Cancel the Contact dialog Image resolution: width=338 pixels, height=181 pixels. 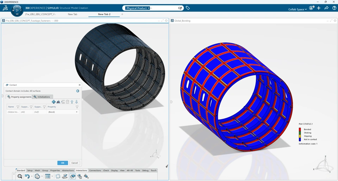[x=75, y=163]
